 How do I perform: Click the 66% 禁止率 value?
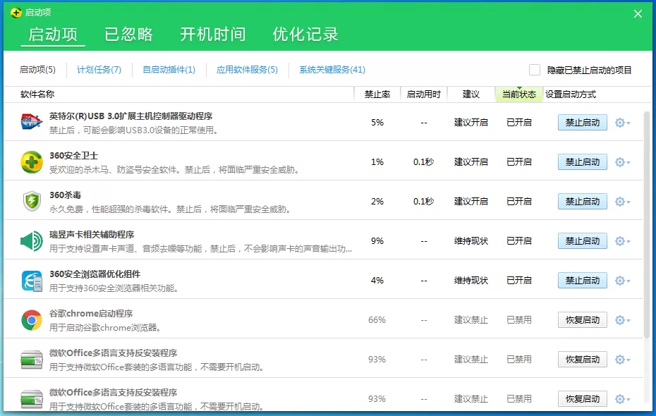[x=377, y=320]
